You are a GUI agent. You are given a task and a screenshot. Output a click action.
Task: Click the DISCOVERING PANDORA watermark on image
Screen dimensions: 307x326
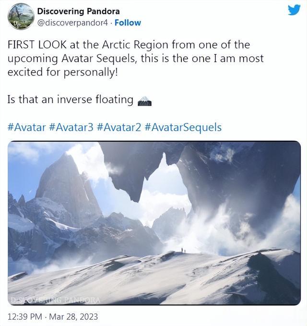tap(55, 300)
